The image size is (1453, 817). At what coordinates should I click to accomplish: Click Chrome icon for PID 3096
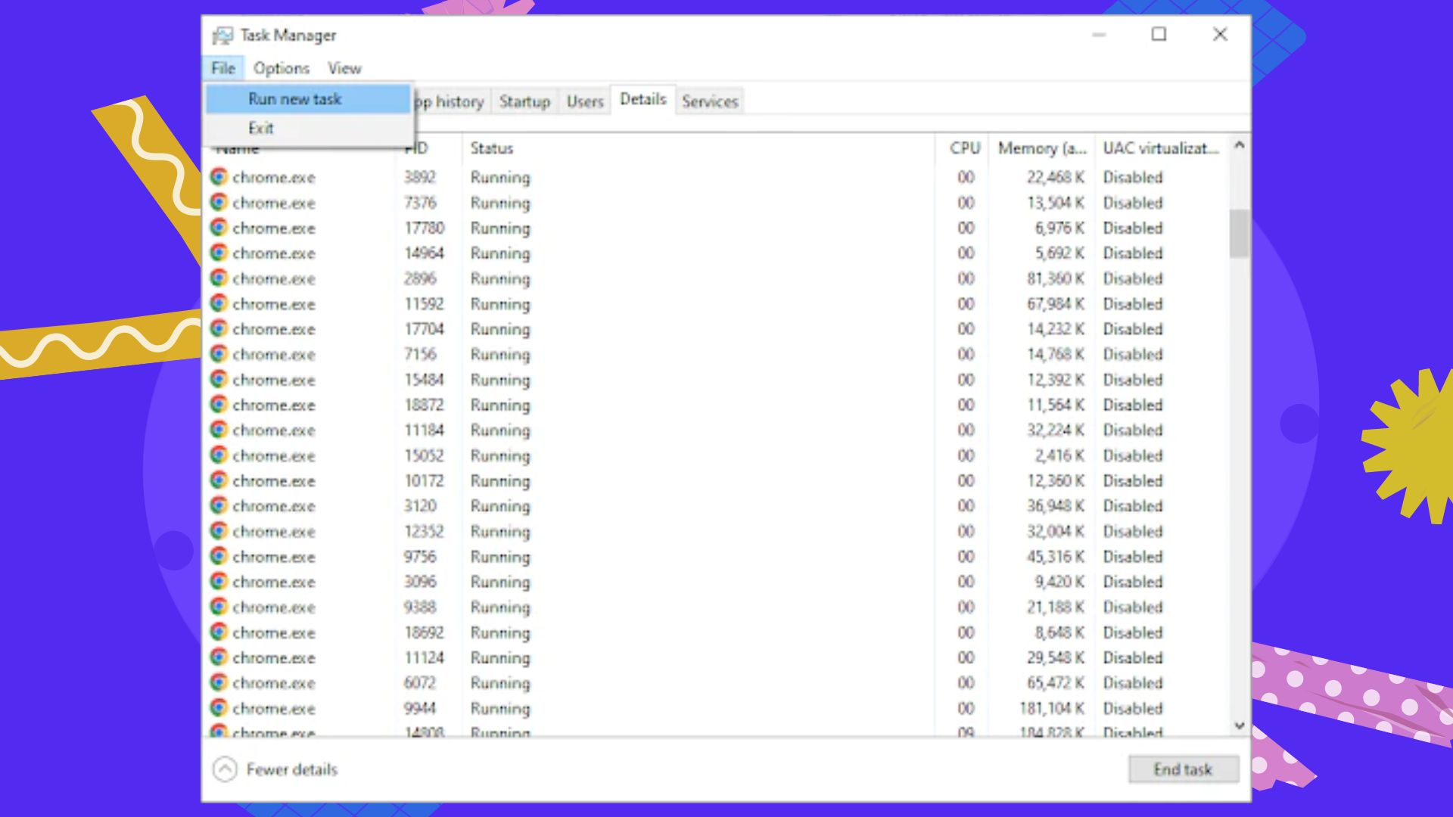(219, 582)
